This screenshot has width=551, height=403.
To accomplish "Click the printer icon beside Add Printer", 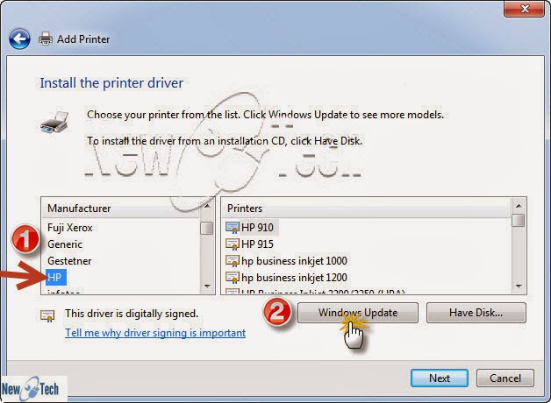I will point(46,39).
